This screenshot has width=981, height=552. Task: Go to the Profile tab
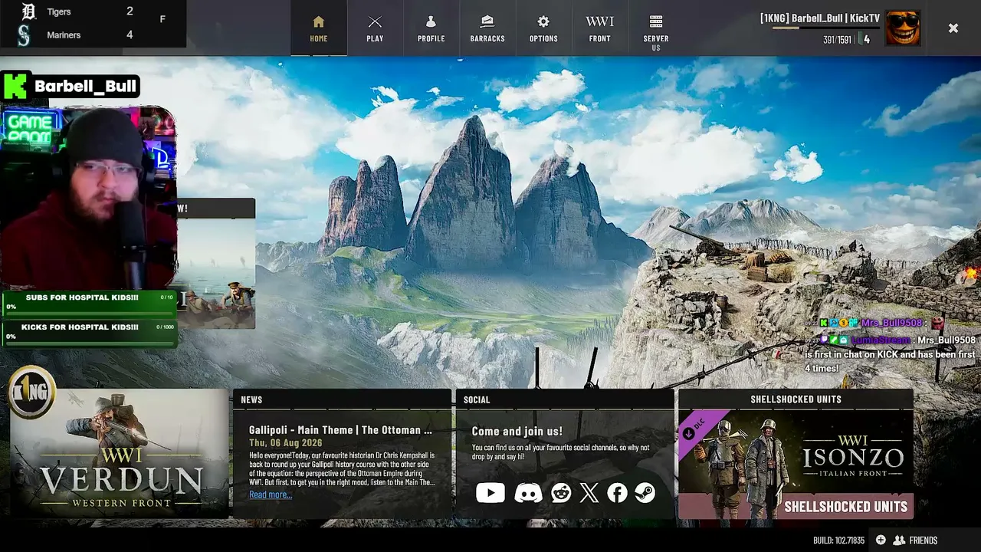[x=431, y=28]
